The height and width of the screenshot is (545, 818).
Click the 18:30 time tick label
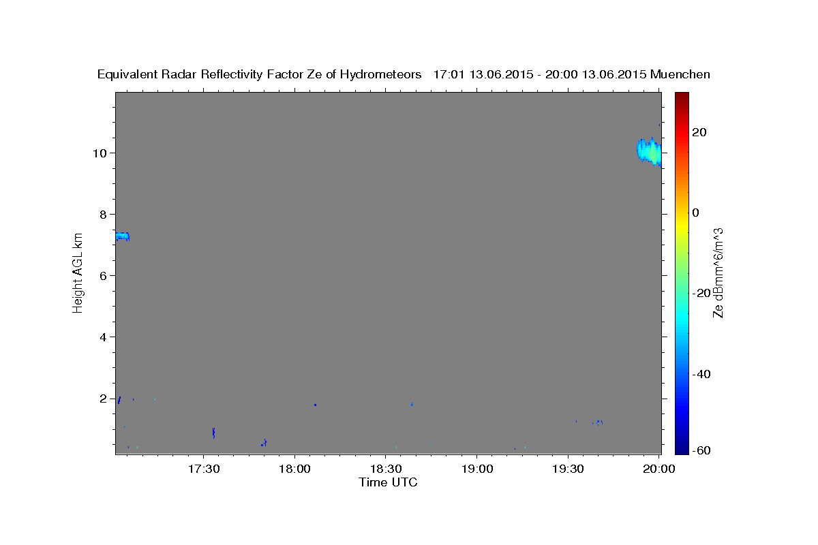386,469
